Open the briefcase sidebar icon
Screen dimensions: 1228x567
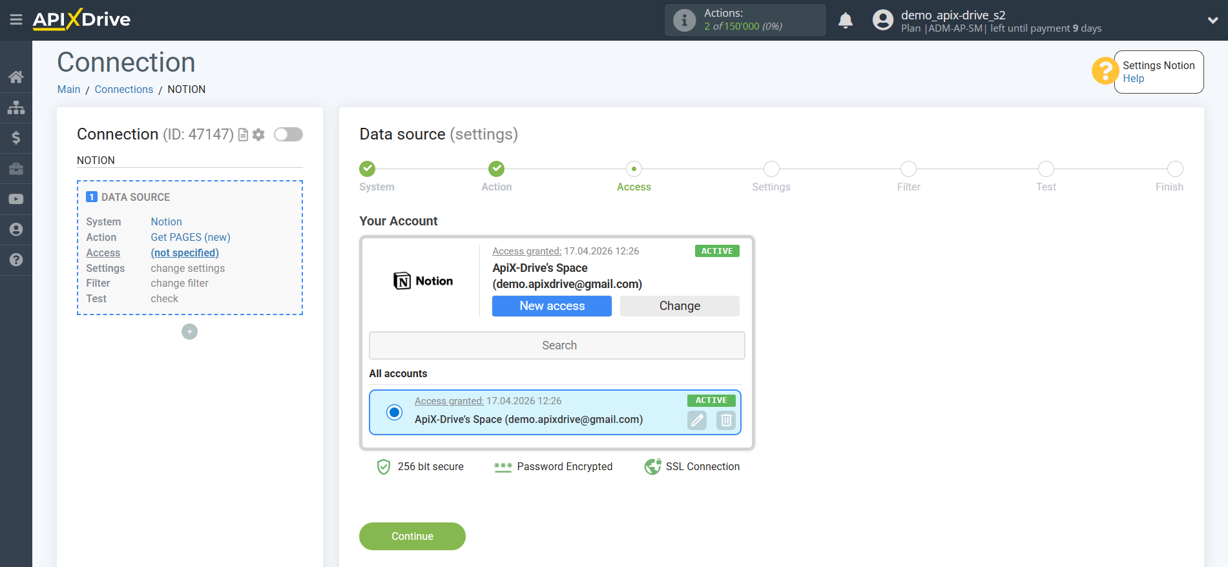click(16, 169)
